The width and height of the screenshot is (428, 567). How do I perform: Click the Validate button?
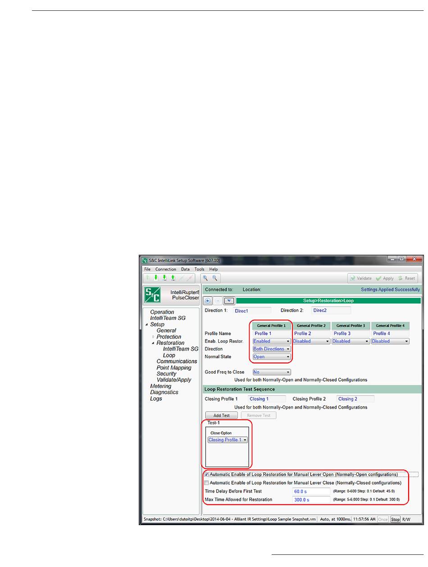(x=360, y=279)
